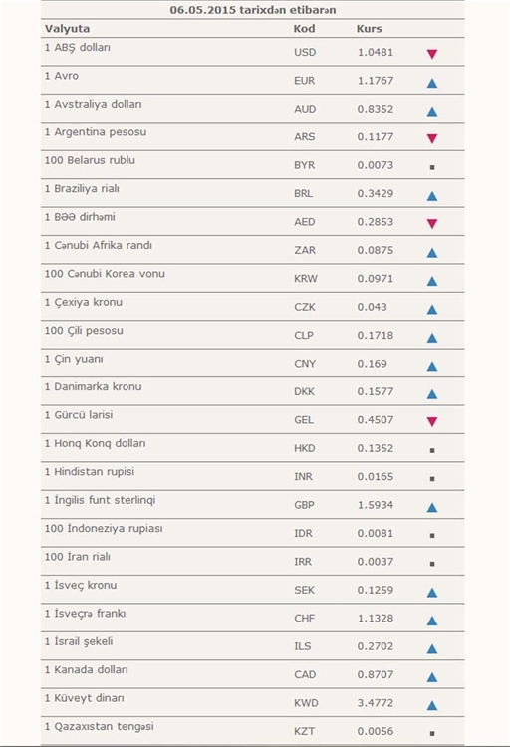
Task: Click the red down arrow for AED
Action: (432, 223)
